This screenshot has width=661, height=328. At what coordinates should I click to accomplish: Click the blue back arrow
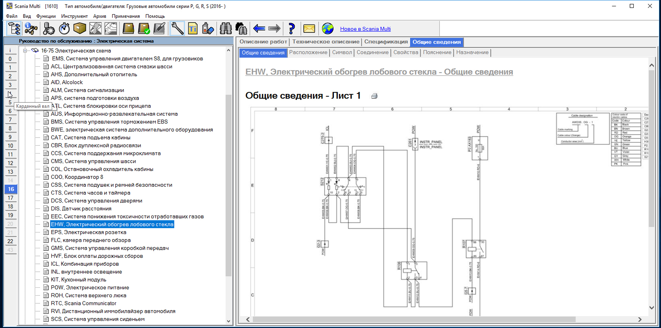click(x=259, y=29)
